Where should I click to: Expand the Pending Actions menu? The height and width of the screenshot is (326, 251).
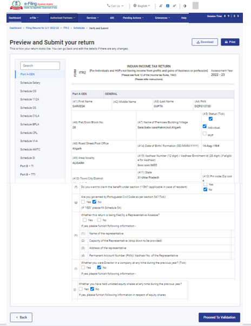point(133,18)
